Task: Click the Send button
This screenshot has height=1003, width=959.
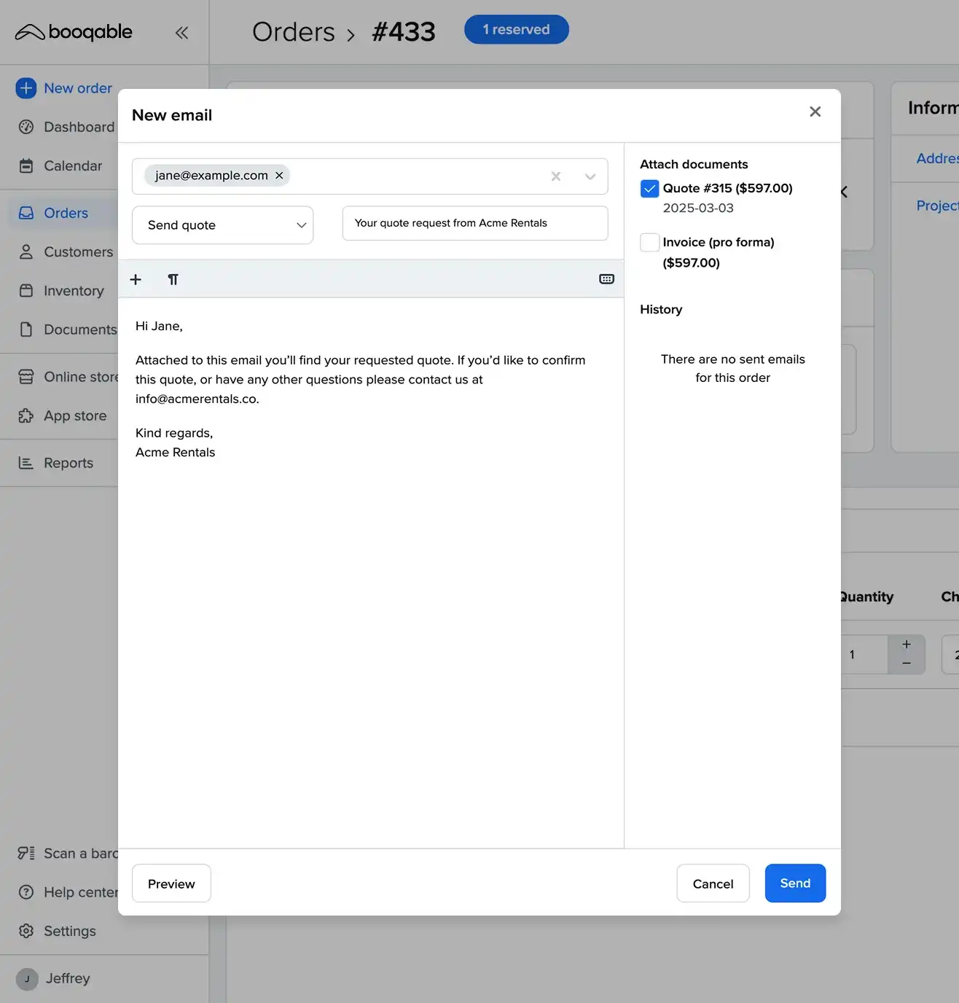Action: click(795, 883)
